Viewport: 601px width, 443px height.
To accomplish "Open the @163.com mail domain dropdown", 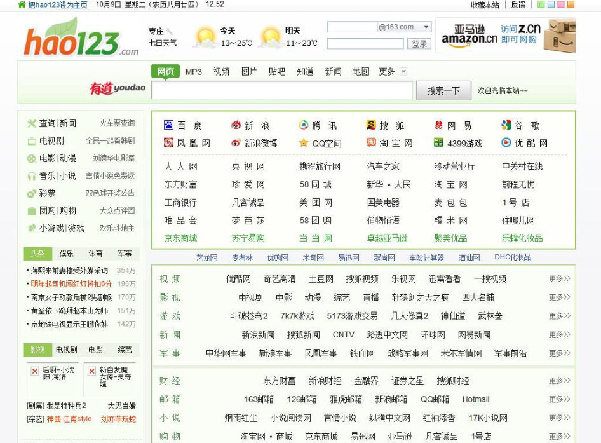I will (426, 27).
